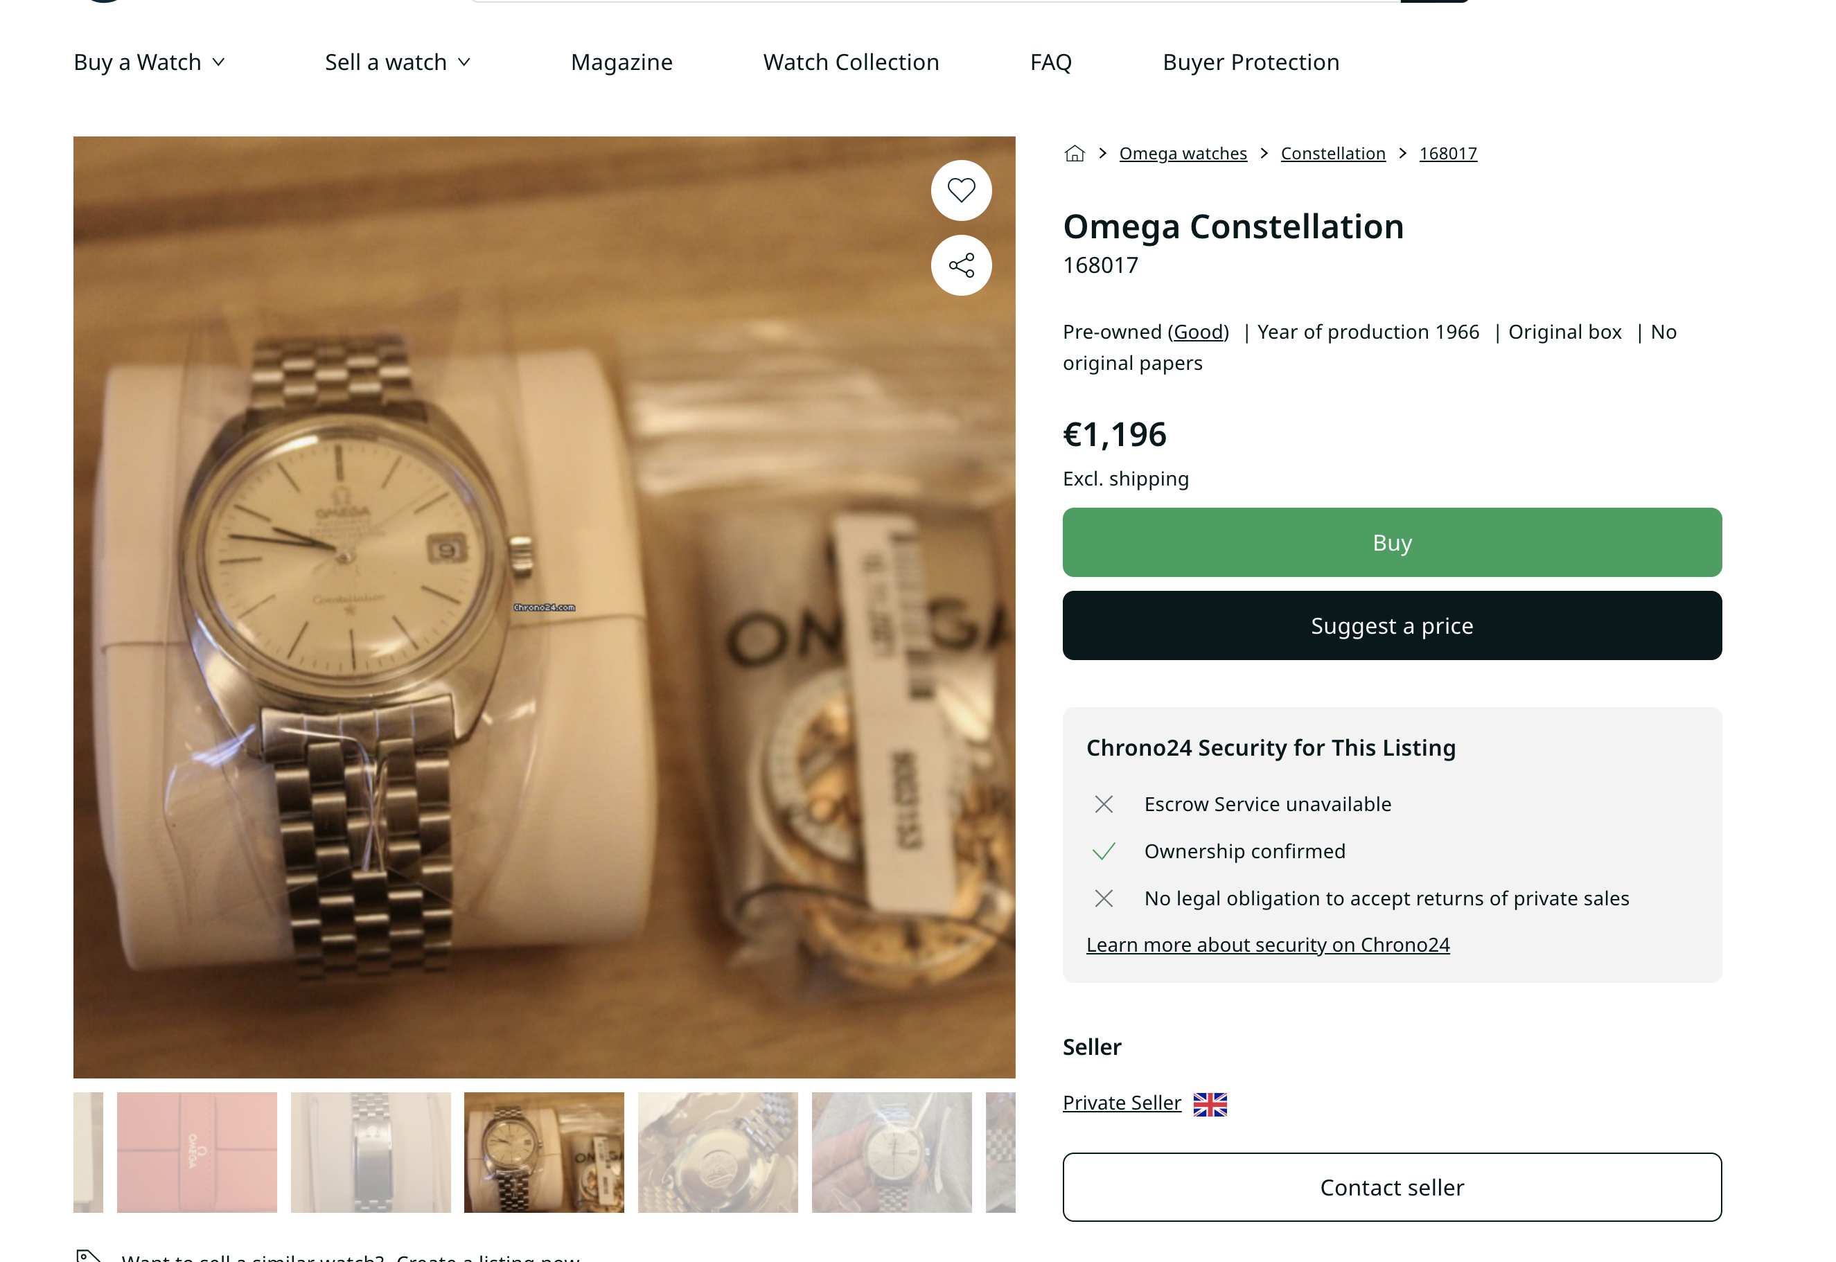1836x1262 pixels.
Task: Add watch to favorites with heart icon
Action: (x=961, y=190)
